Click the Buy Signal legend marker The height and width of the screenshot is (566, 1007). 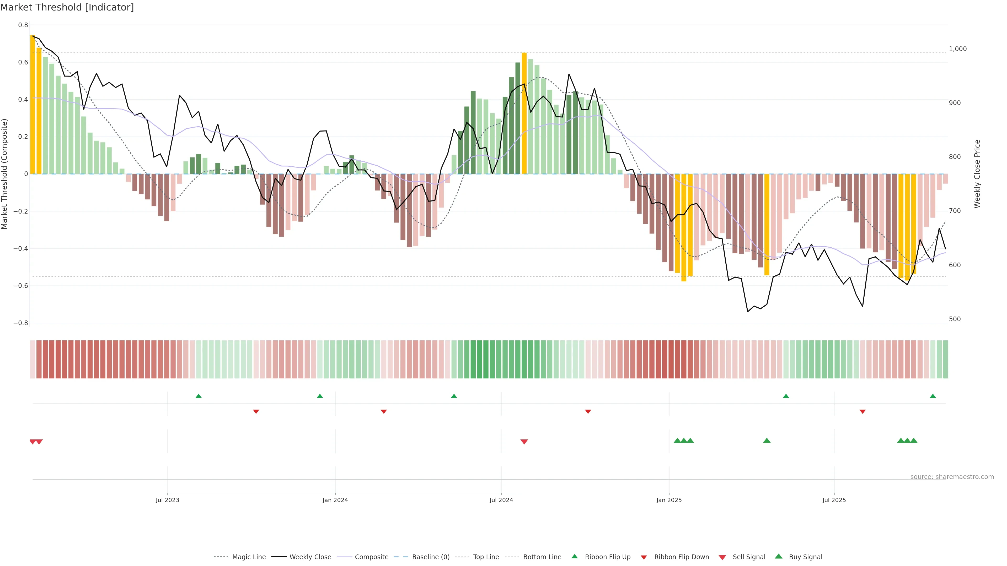coord(778,556)
